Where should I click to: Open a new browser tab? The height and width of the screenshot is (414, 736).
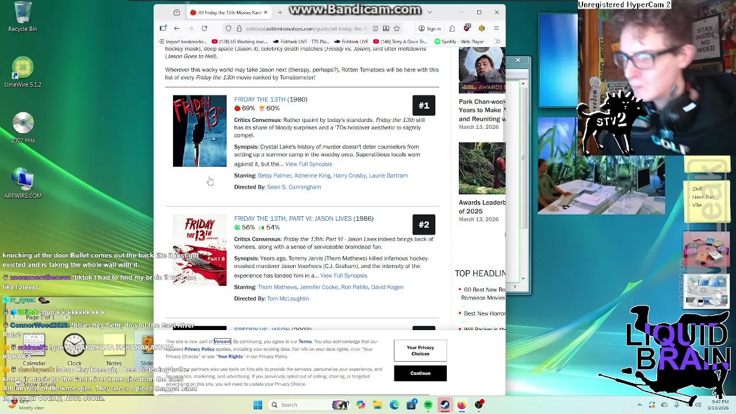click(x=280, y=13)
